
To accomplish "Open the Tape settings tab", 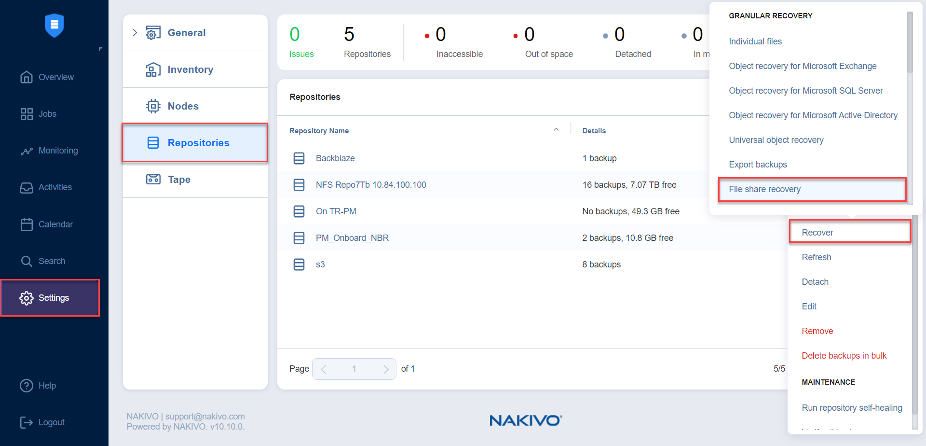I will tap(195, 180).
